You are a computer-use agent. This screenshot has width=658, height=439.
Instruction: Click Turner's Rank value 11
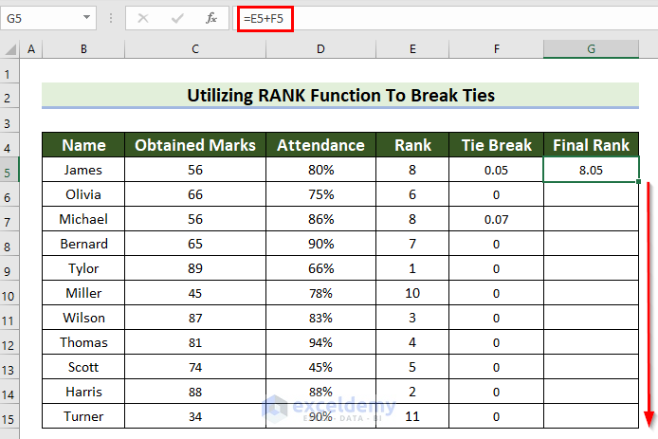pyautogui.click(x=412, y=416)
